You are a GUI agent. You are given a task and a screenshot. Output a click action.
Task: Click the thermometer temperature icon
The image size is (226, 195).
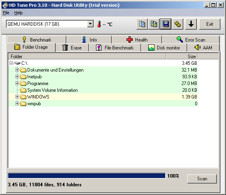(99, 24)
